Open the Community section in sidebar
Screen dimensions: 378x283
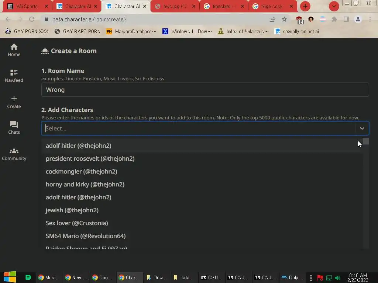pos(14,154)
